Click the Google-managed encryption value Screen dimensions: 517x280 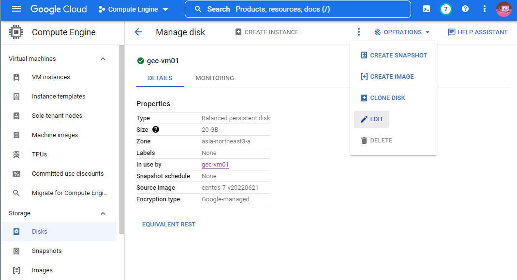tap(225, 199)
